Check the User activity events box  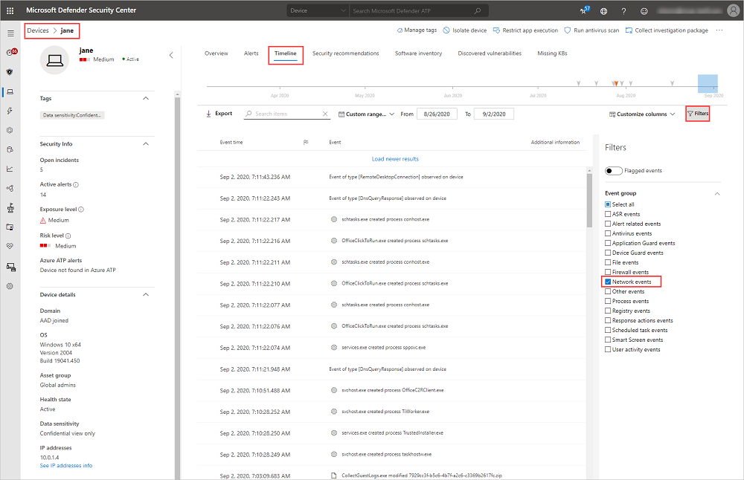click(608, 350)
